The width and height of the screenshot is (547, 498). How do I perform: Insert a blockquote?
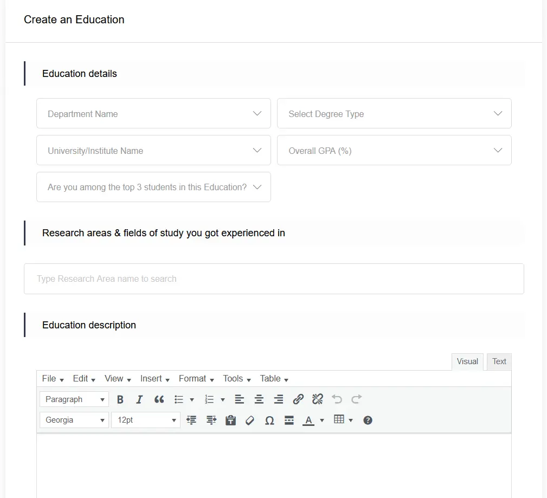coord(159,399)
